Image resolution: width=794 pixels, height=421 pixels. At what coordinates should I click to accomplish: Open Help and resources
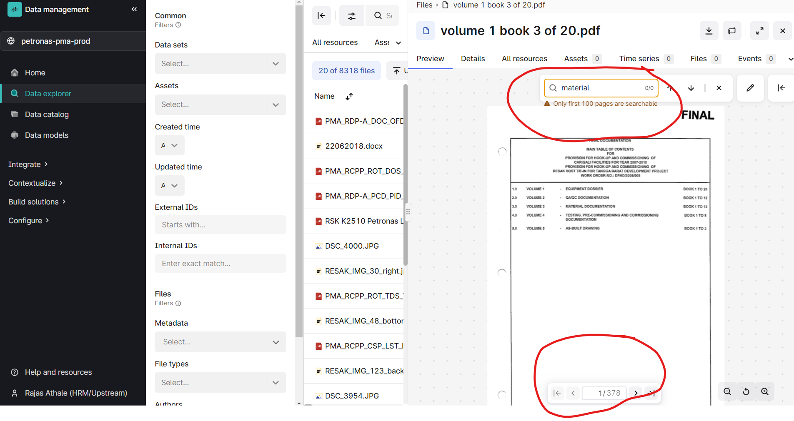[x=51, y=372]
